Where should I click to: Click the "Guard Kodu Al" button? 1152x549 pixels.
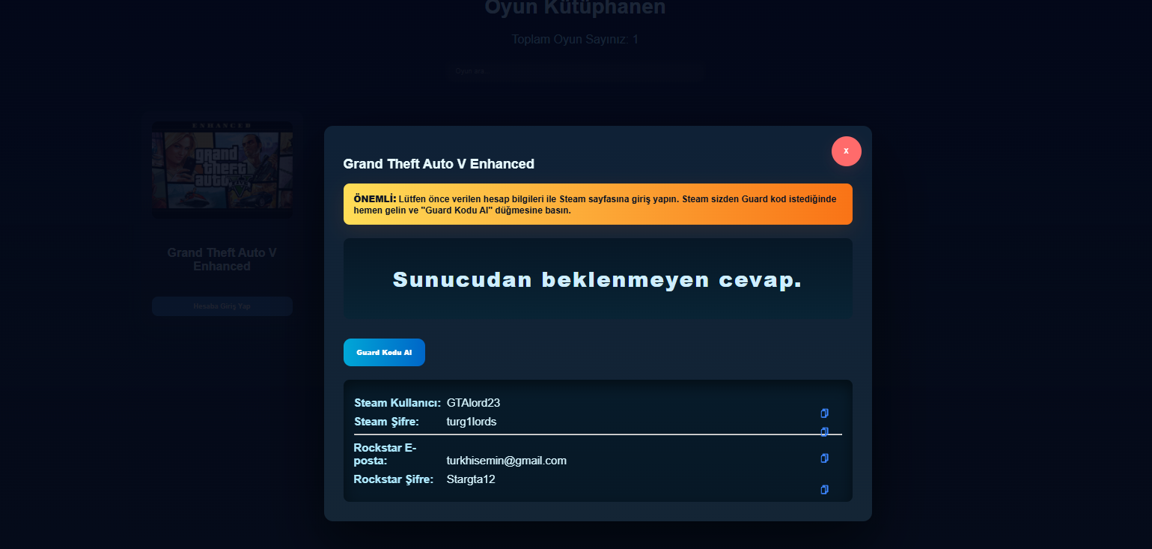[x=384, y=352]
